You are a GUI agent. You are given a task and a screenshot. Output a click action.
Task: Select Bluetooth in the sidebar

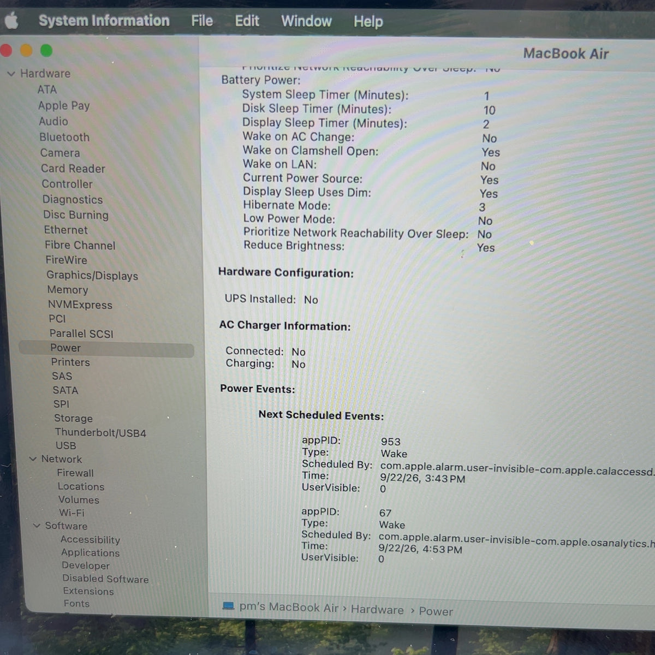click(x=64, y=137)
